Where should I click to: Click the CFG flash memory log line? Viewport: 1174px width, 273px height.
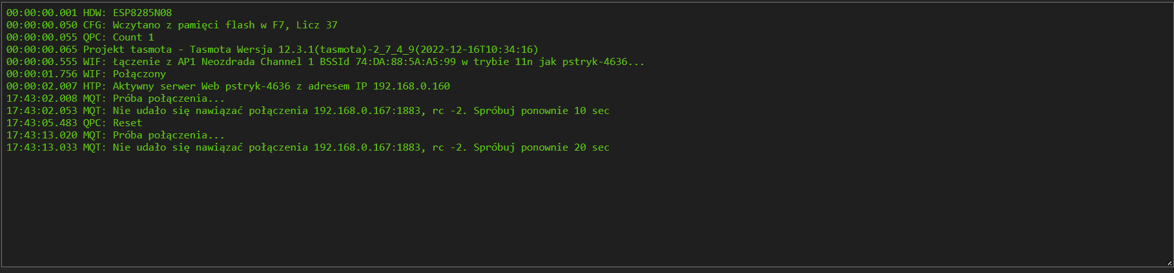[x=172, y=24]
